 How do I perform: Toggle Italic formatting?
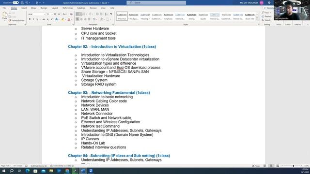pos(33,19)
